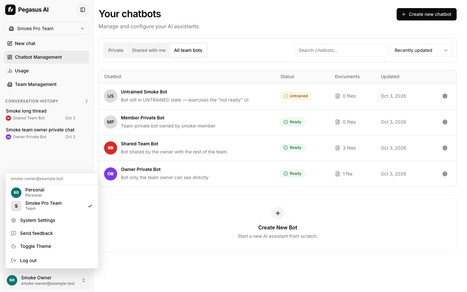Image resolution: width=467 pixels, height=292 pixels.
Task: Collapse the sidebar panel icon
Action: pos(83,10)
